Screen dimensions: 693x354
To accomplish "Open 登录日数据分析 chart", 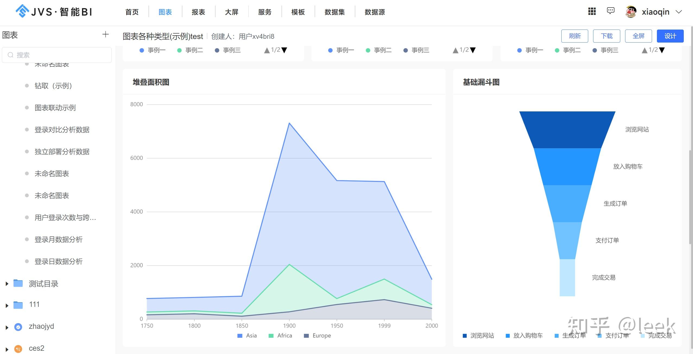I will (x=58, y=261).
